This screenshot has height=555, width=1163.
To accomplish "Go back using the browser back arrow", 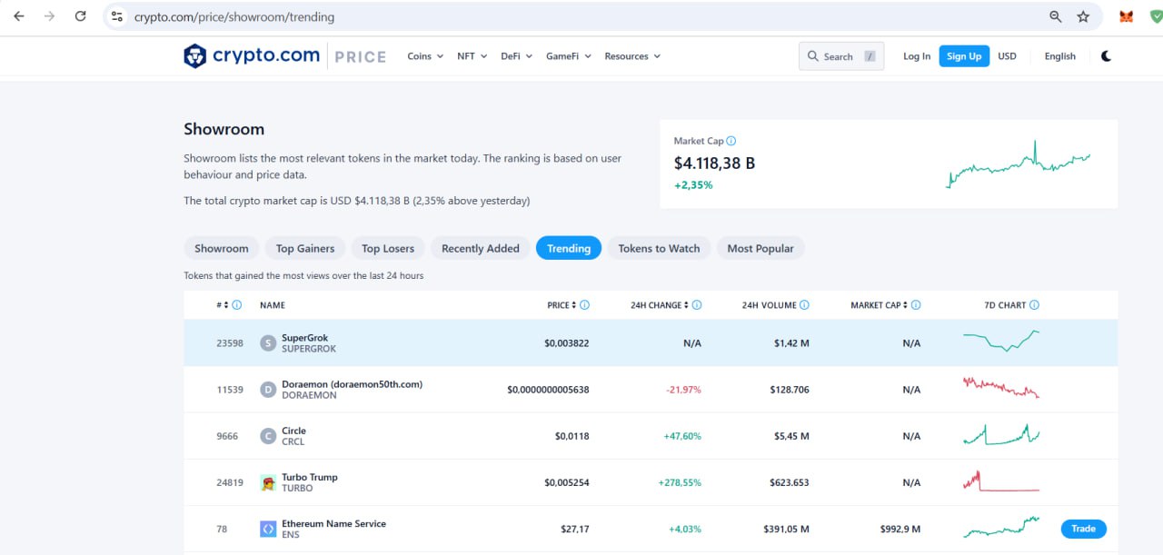I will 19,16.
